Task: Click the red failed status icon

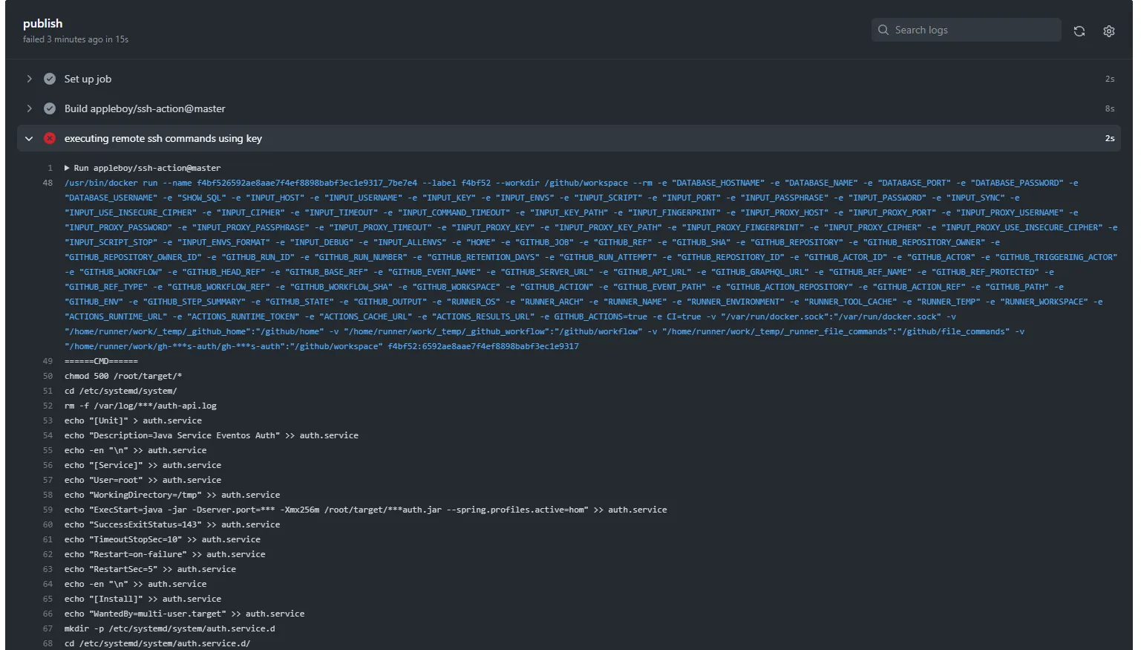Action: point(50,138)
